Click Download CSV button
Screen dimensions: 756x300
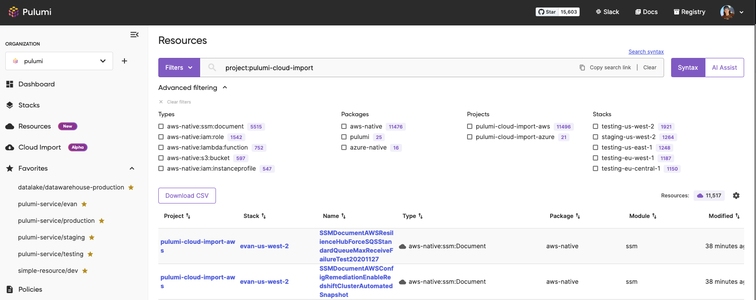(x=187, y=196)
